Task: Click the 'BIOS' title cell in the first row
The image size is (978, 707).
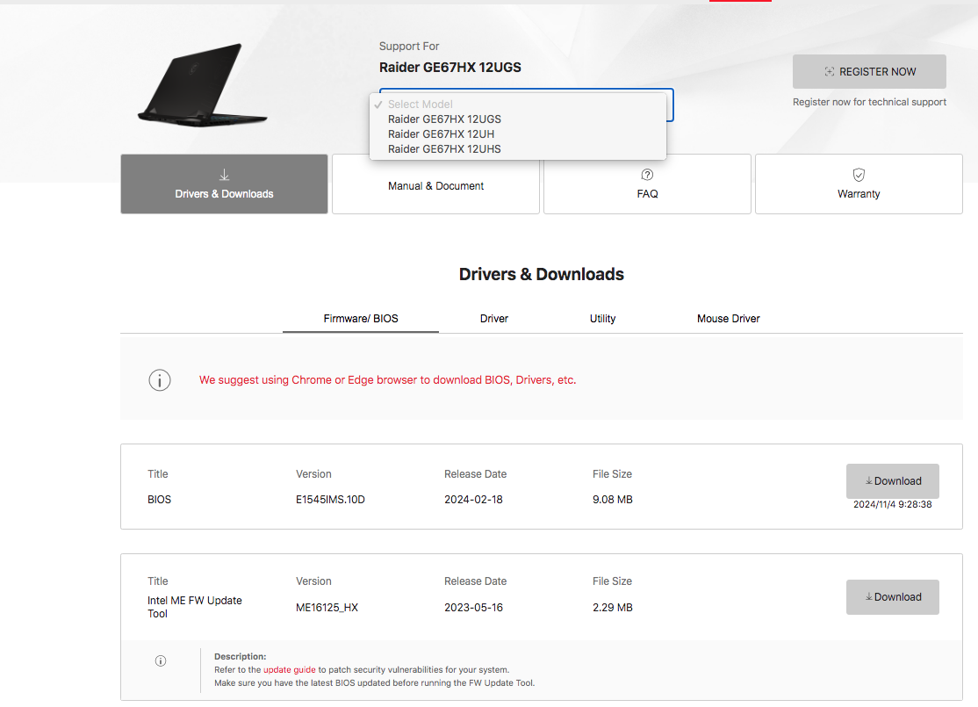Action: 159,499
